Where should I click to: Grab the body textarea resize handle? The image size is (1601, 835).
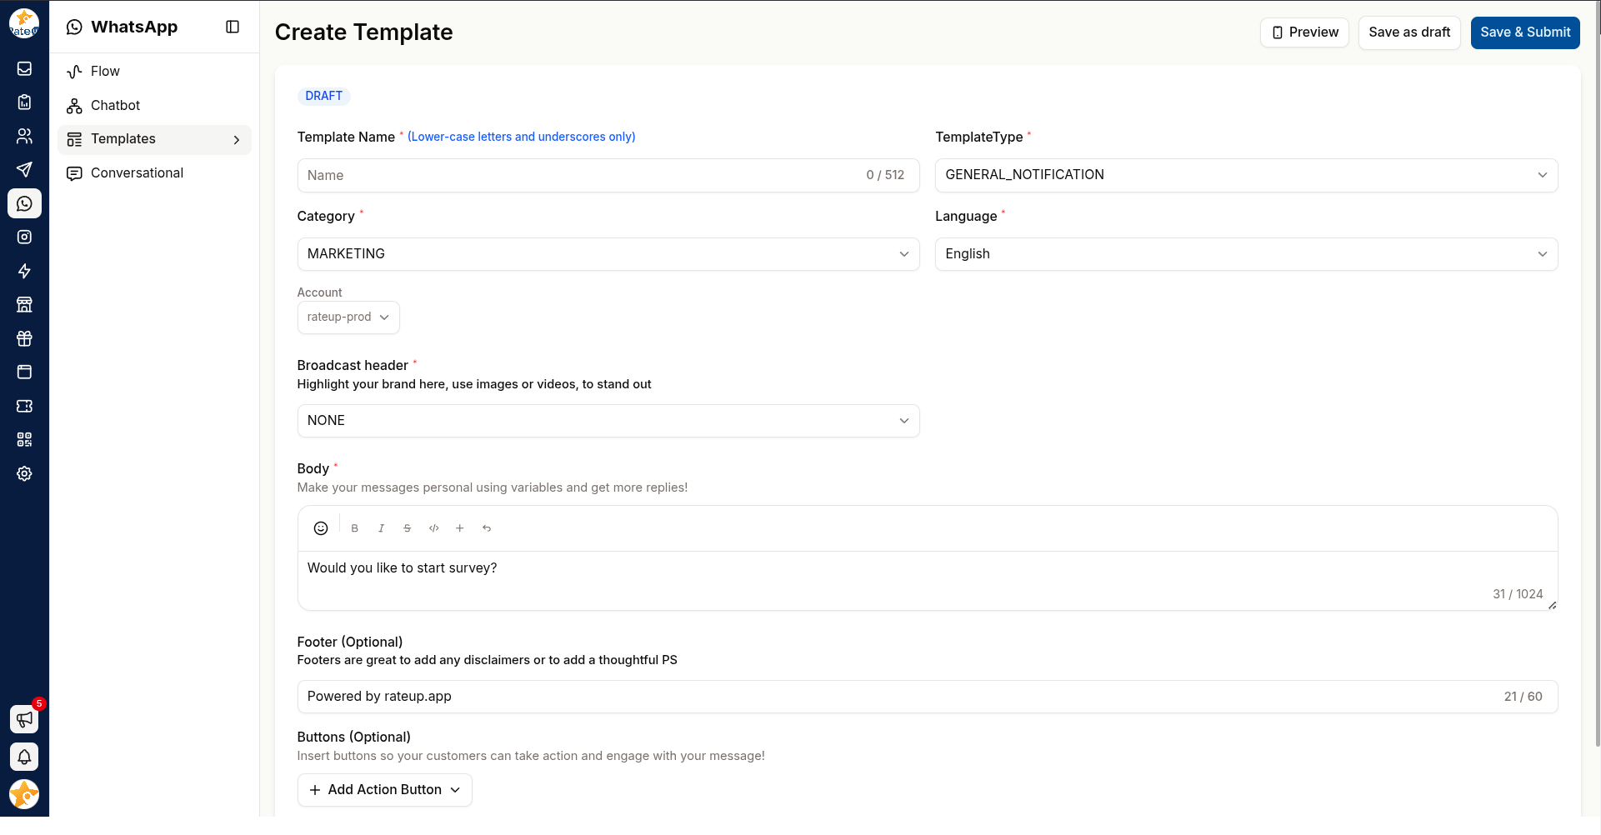click(1552, 606)
